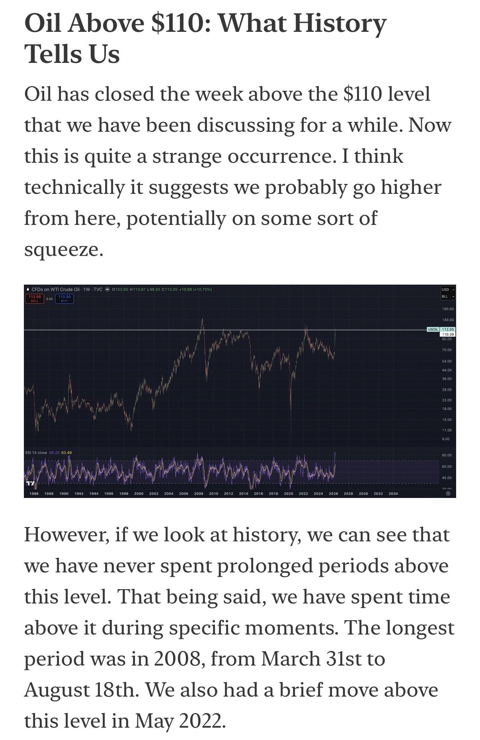Viewport: 480px width, 740px height.
Task: Click the circular minus icon after TVC
Action: pos(107,289)
